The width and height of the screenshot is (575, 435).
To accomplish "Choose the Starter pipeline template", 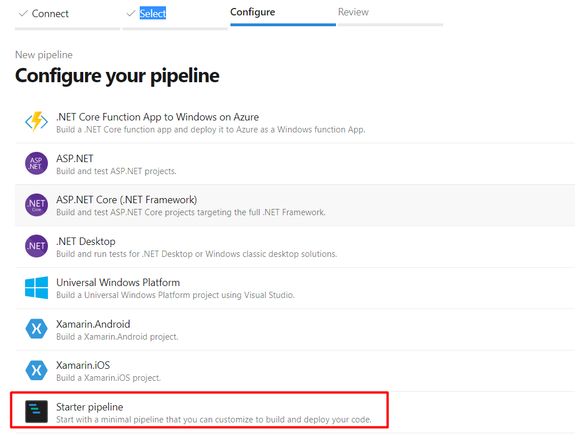I will 90,407.
